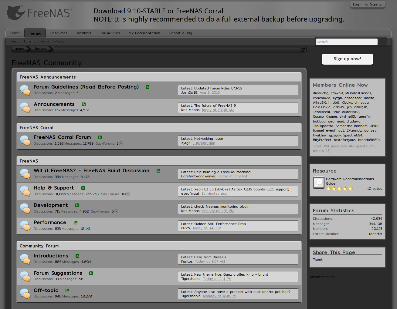Expand Help & Support sub-forums list
This screenshot has height=309, width=397.
(128, 194)
